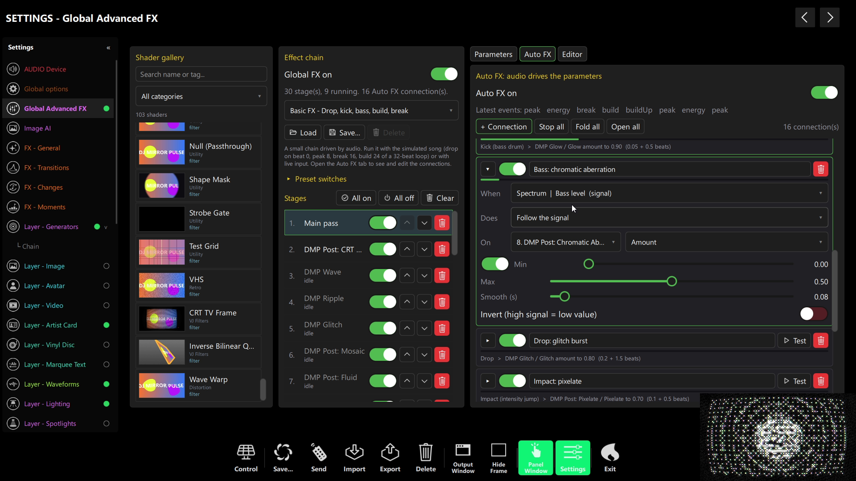
Task: Test the Drop: glitch burst connection
Action: 794,341
